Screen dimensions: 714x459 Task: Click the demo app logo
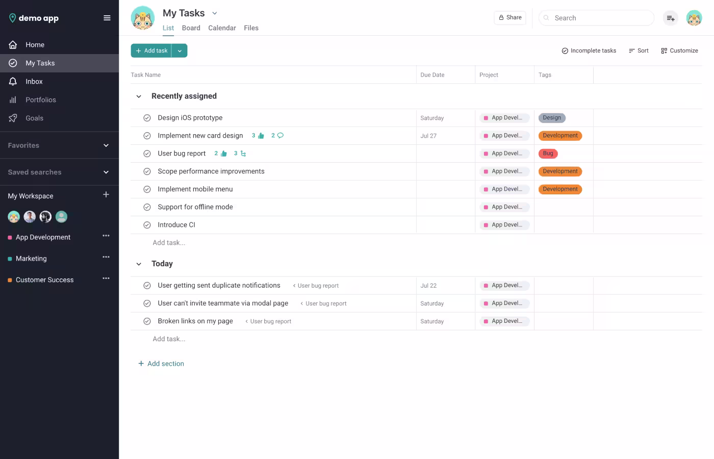click(34, 18)
